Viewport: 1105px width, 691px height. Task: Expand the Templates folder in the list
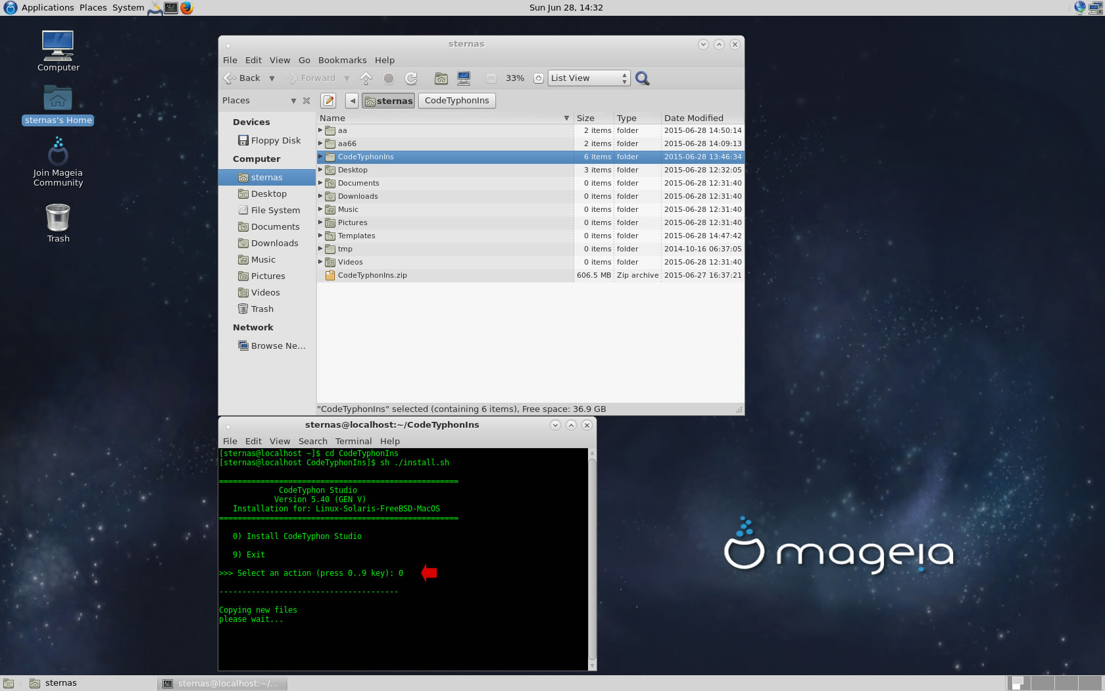[320, 236]
